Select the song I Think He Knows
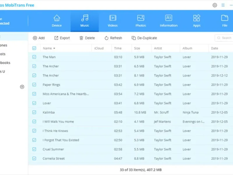 [x=55, y=131]
